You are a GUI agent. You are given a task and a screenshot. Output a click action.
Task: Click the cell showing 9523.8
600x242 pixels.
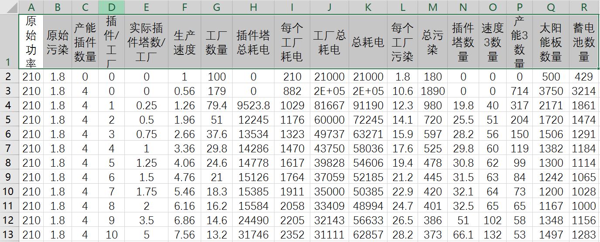(253, 105)
